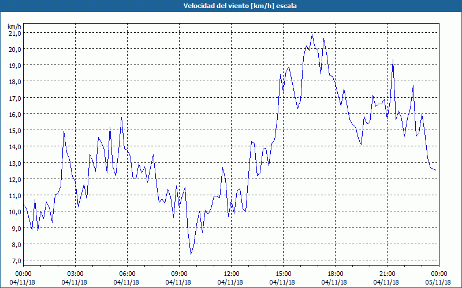Click the '21,0' value on the vertical axis
Viewport: 462px width, 288px height.
click(x=15, y=33)
